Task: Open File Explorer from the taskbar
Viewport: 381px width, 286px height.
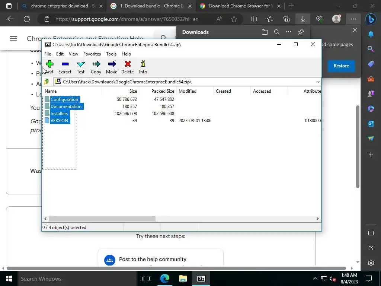Action: click(x=183, y=279)
